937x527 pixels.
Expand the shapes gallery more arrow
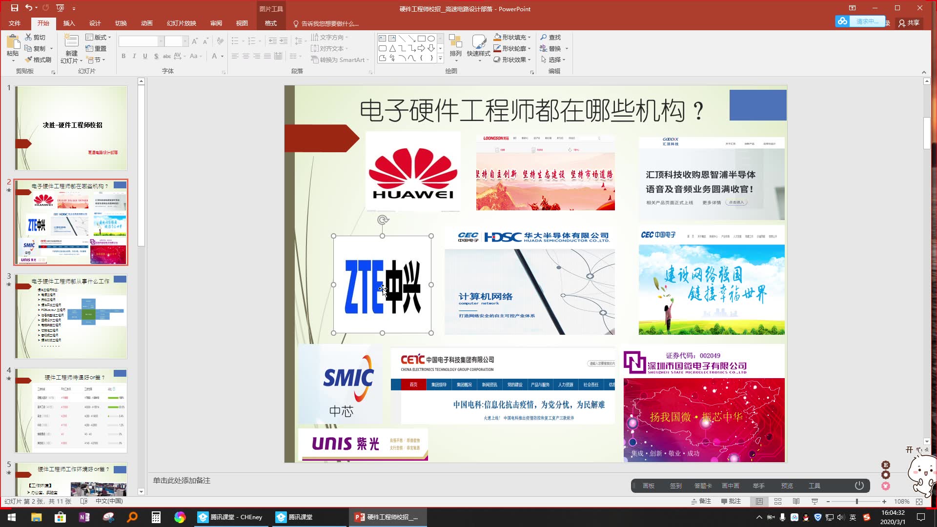440,58
